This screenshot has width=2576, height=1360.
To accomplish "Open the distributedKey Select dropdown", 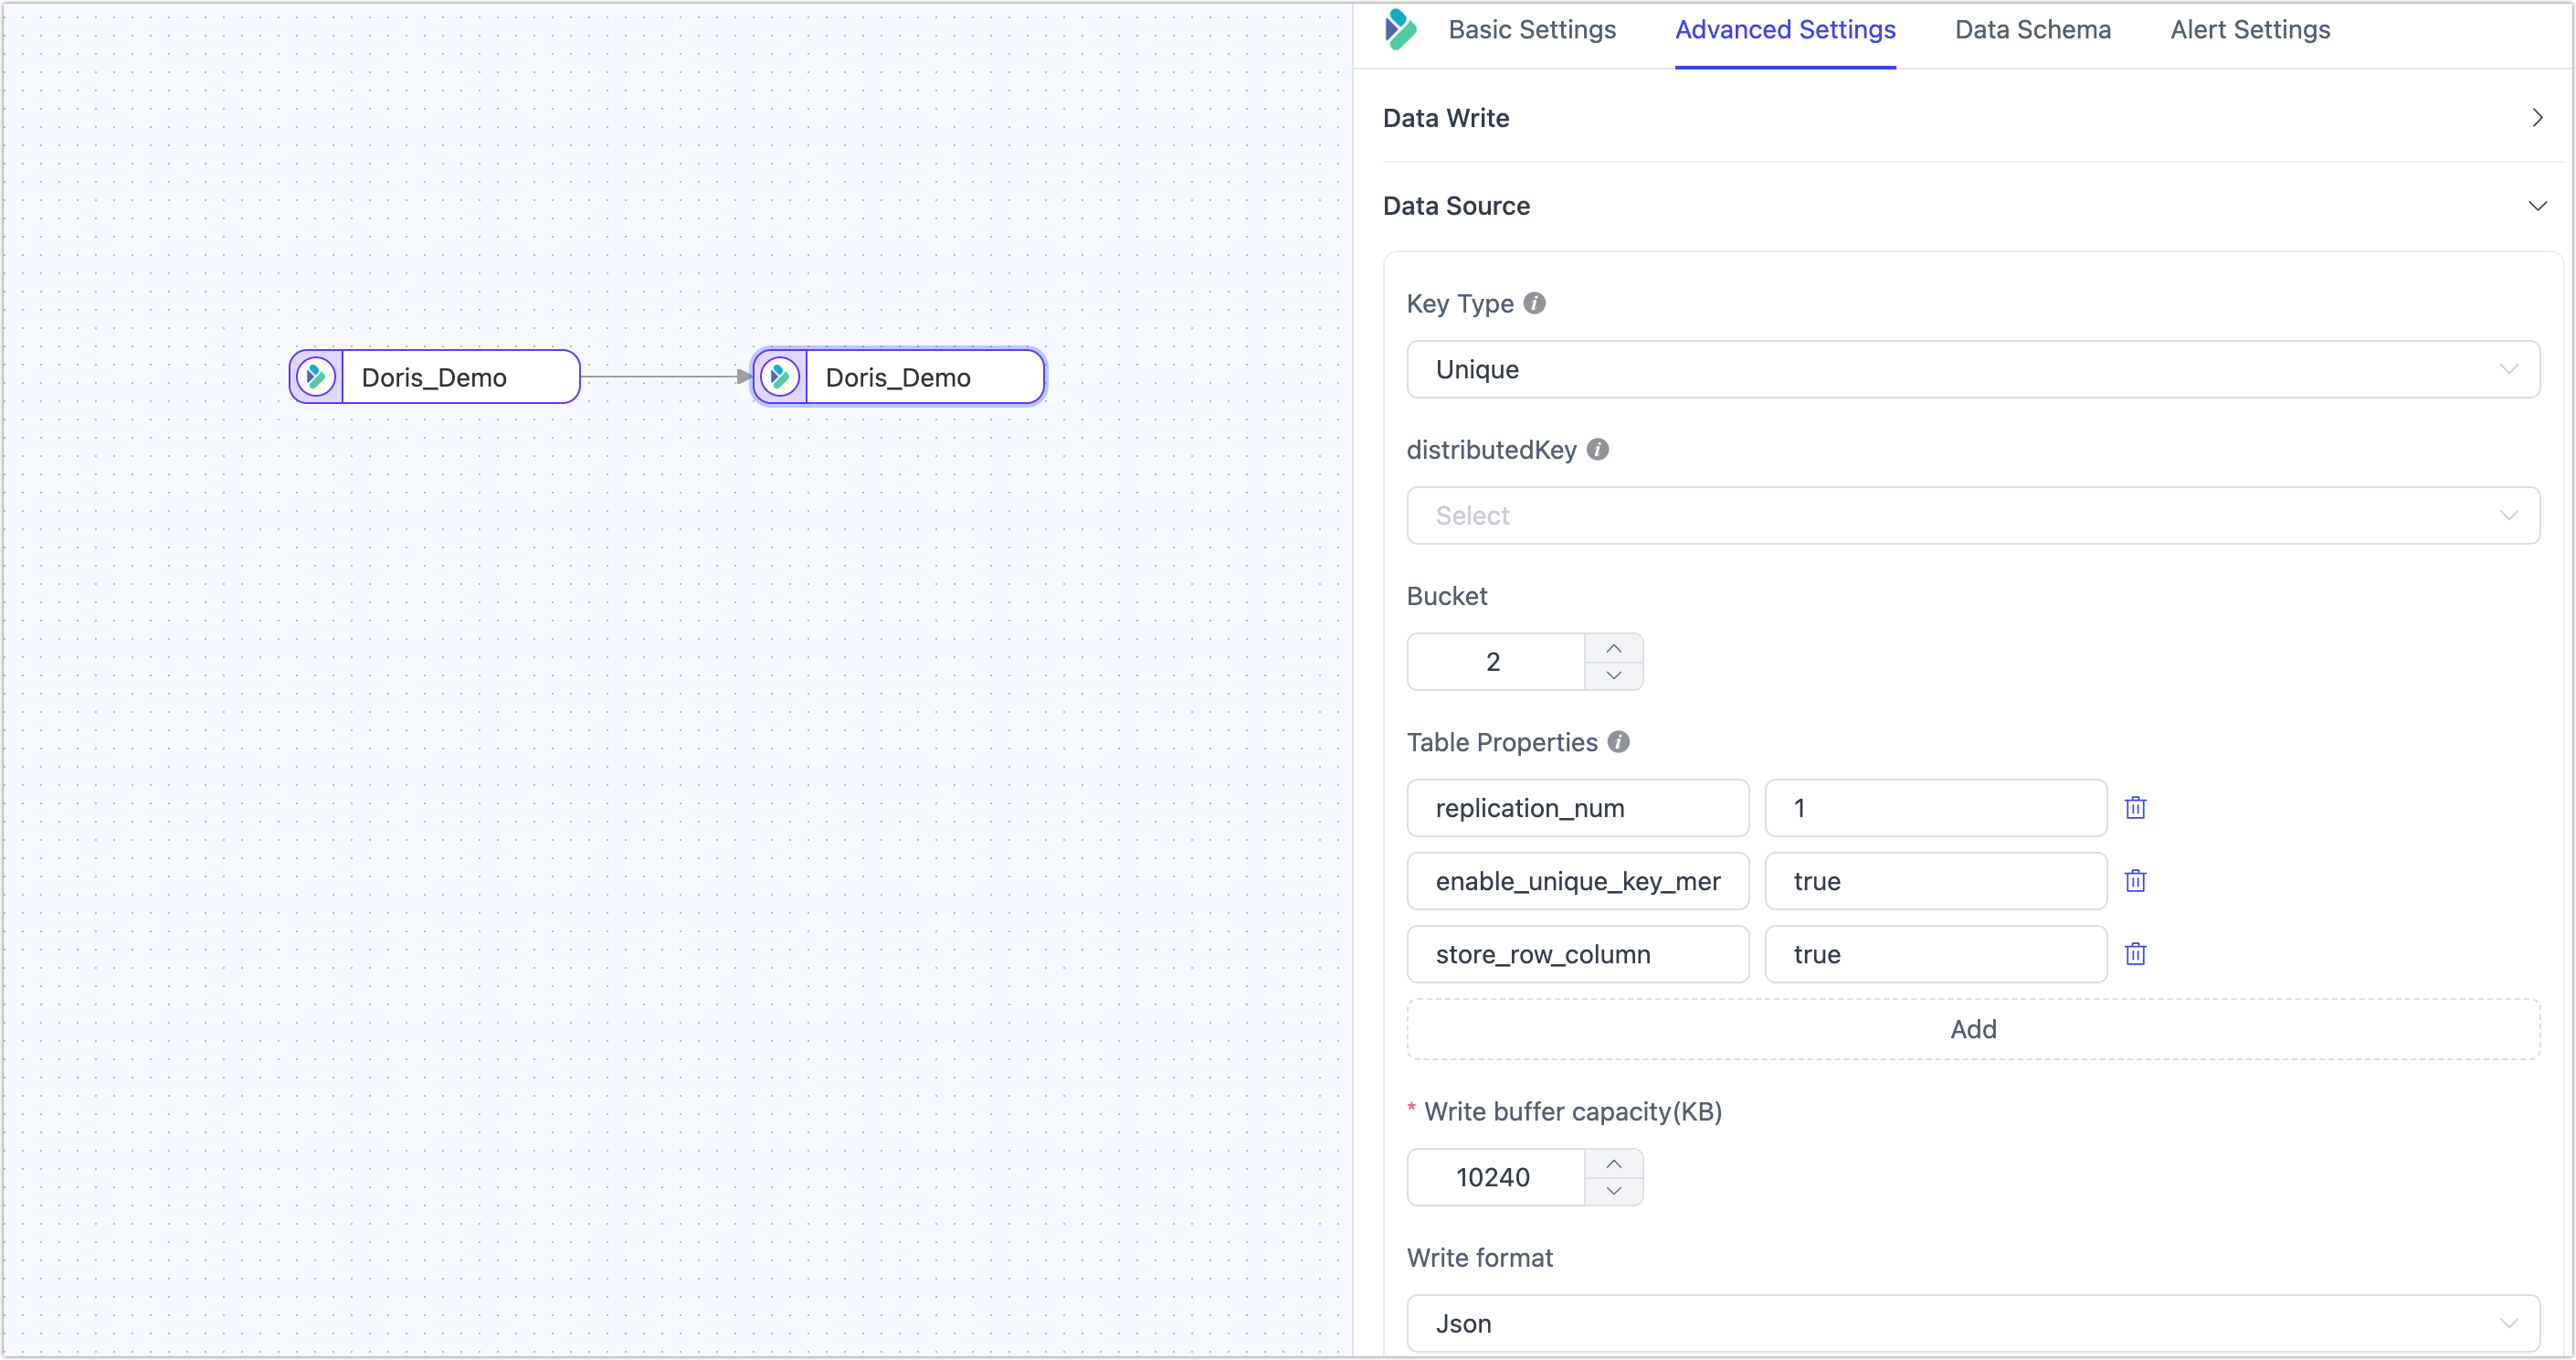I will [x=1972, y=515].
